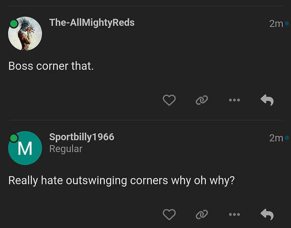This screenshot has height=228, width=291.
Task: Like The-AllMightyReds' post with the heart
Action: 169,100
